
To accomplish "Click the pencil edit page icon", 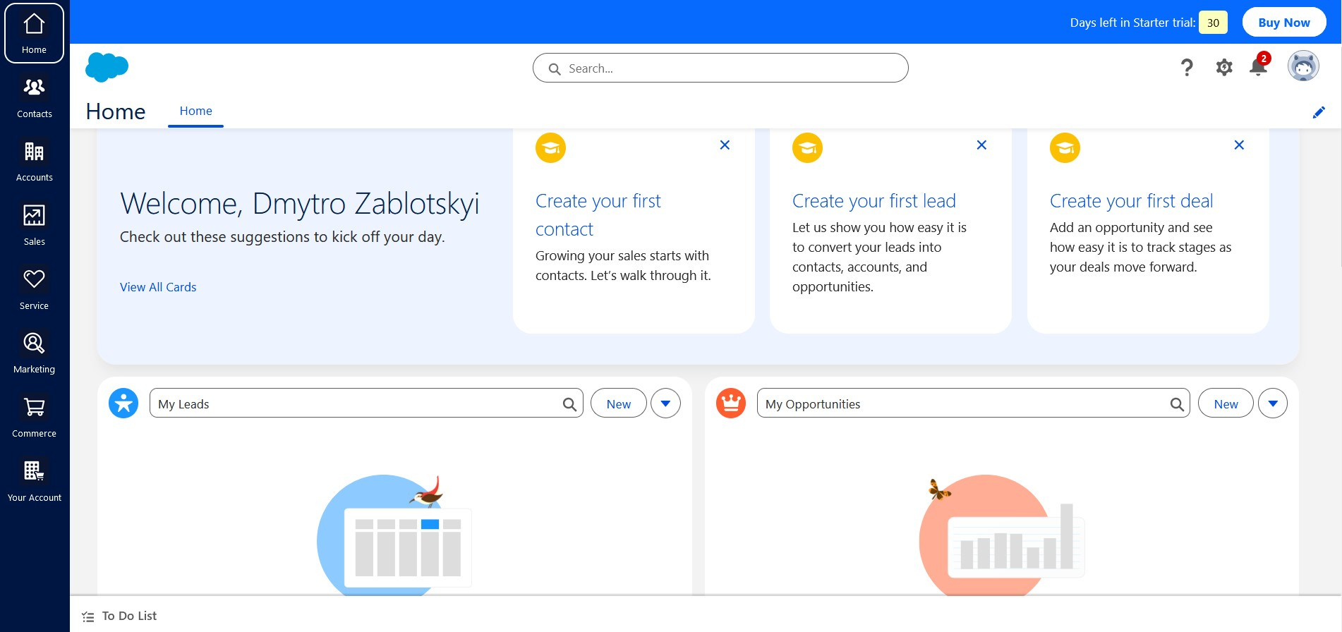I will [1319, 112].
